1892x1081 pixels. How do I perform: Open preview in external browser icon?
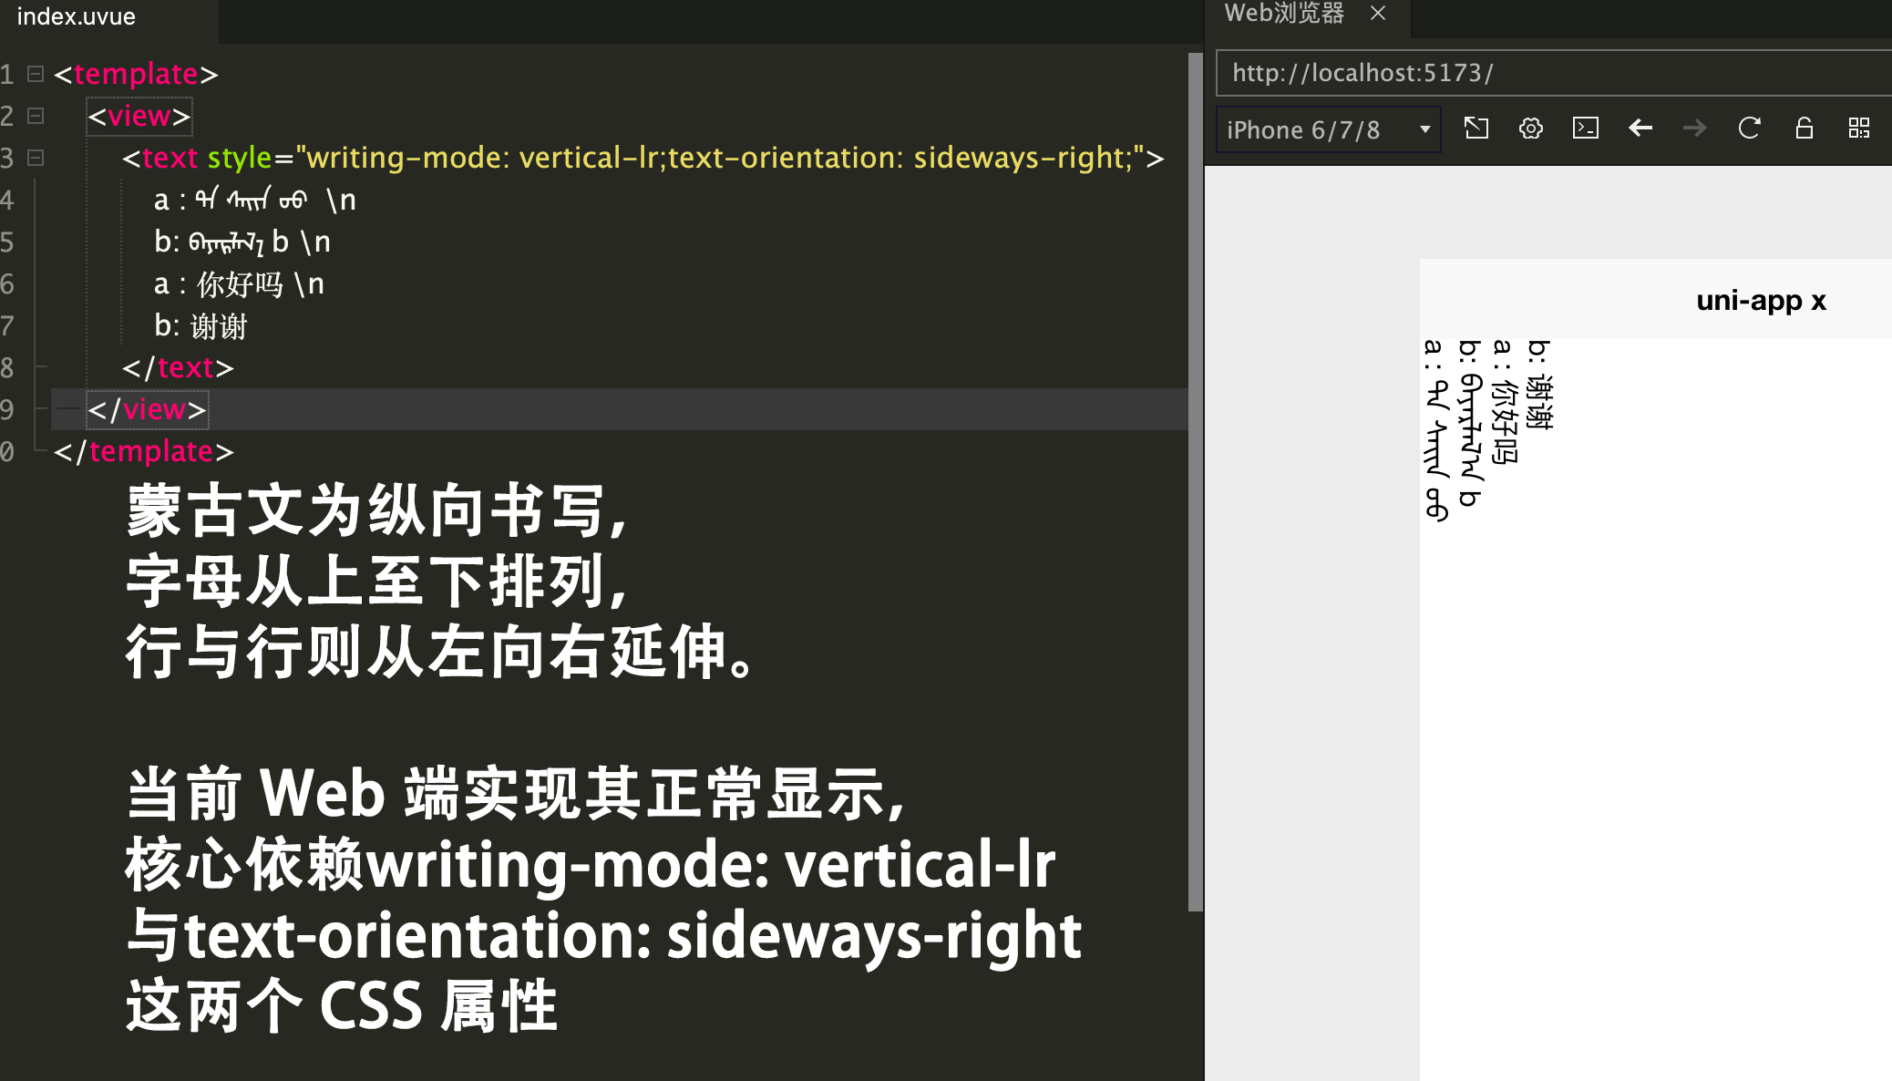coord(1476,129)
